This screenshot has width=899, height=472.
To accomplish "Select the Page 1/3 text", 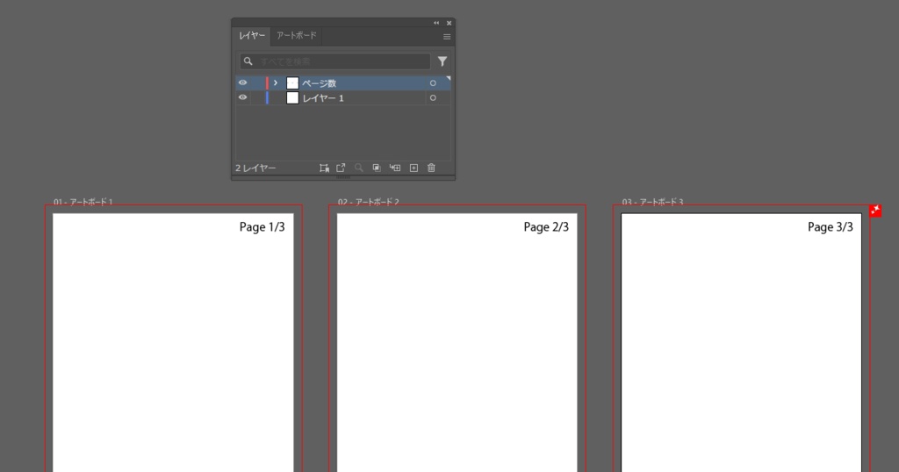I will (x=262, y=227).
